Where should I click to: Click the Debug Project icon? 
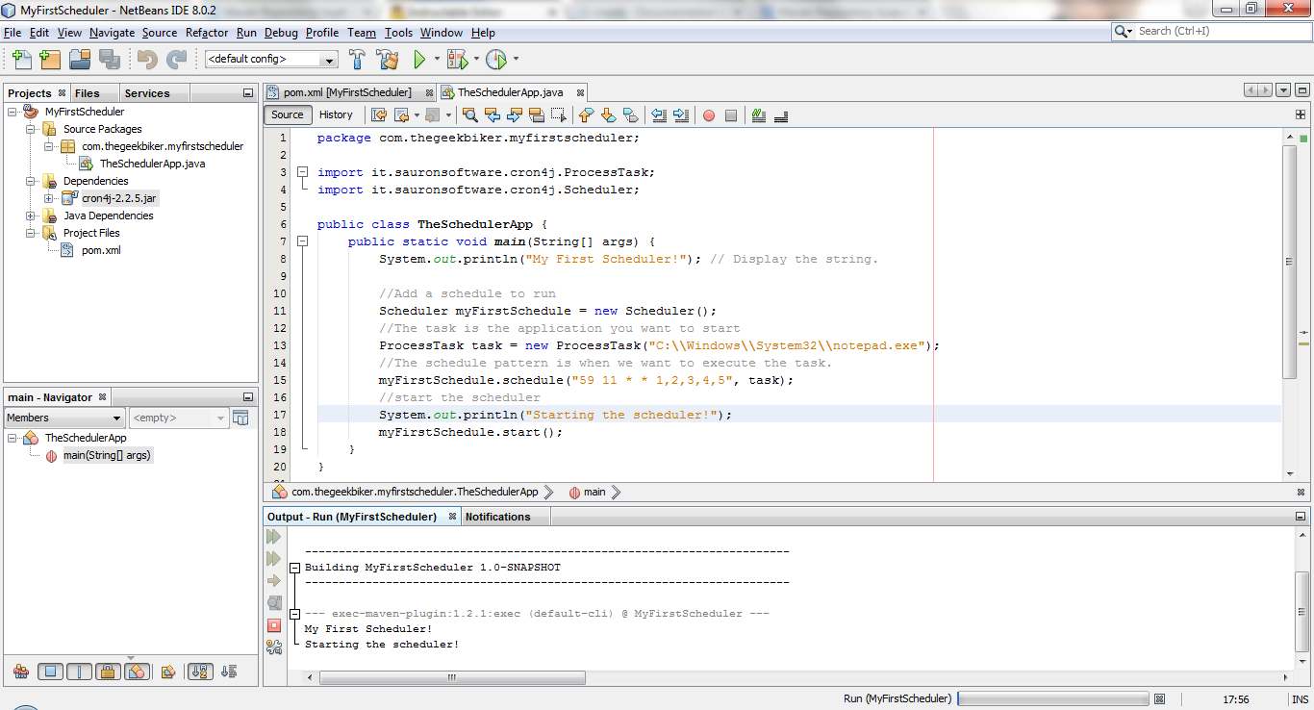coord(457,60)
